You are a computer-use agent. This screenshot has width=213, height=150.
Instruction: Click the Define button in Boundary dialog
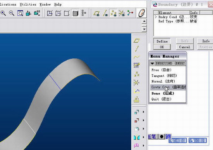click(162, 41)
